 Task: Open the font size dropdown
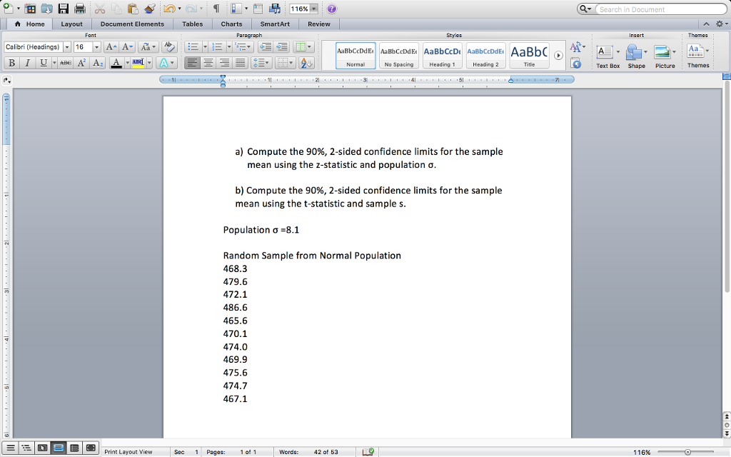pyautogui.click(x=97, y=47)
